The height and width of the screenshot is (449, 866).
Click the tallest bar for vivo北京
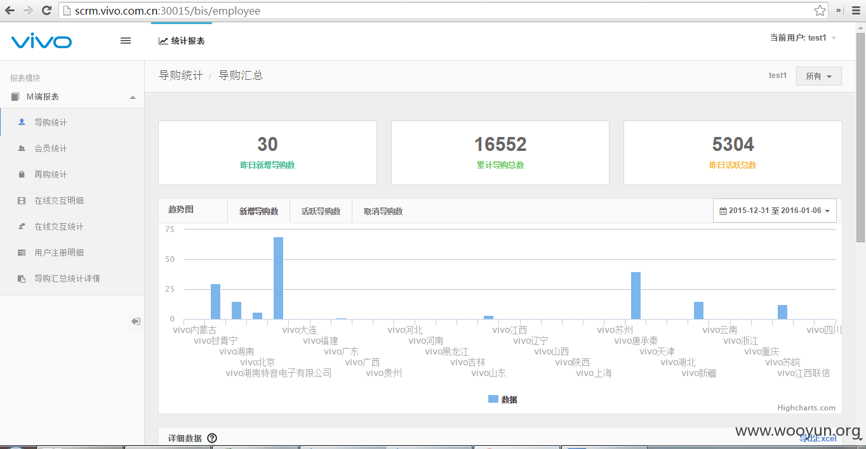(278, 278)
